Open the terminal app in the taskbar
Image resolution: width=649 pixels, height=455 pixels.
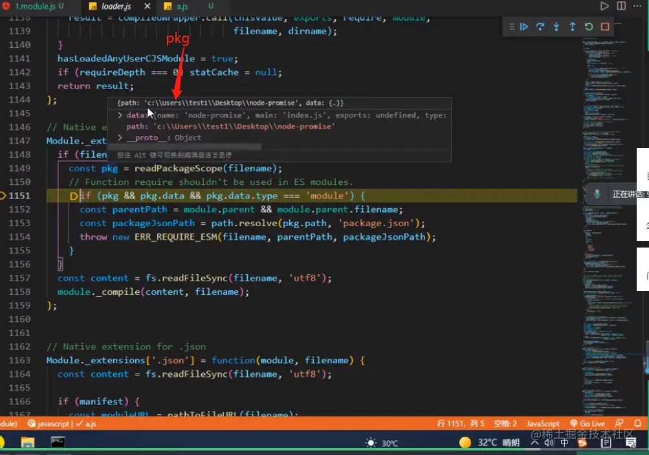(x=58, y=443)
